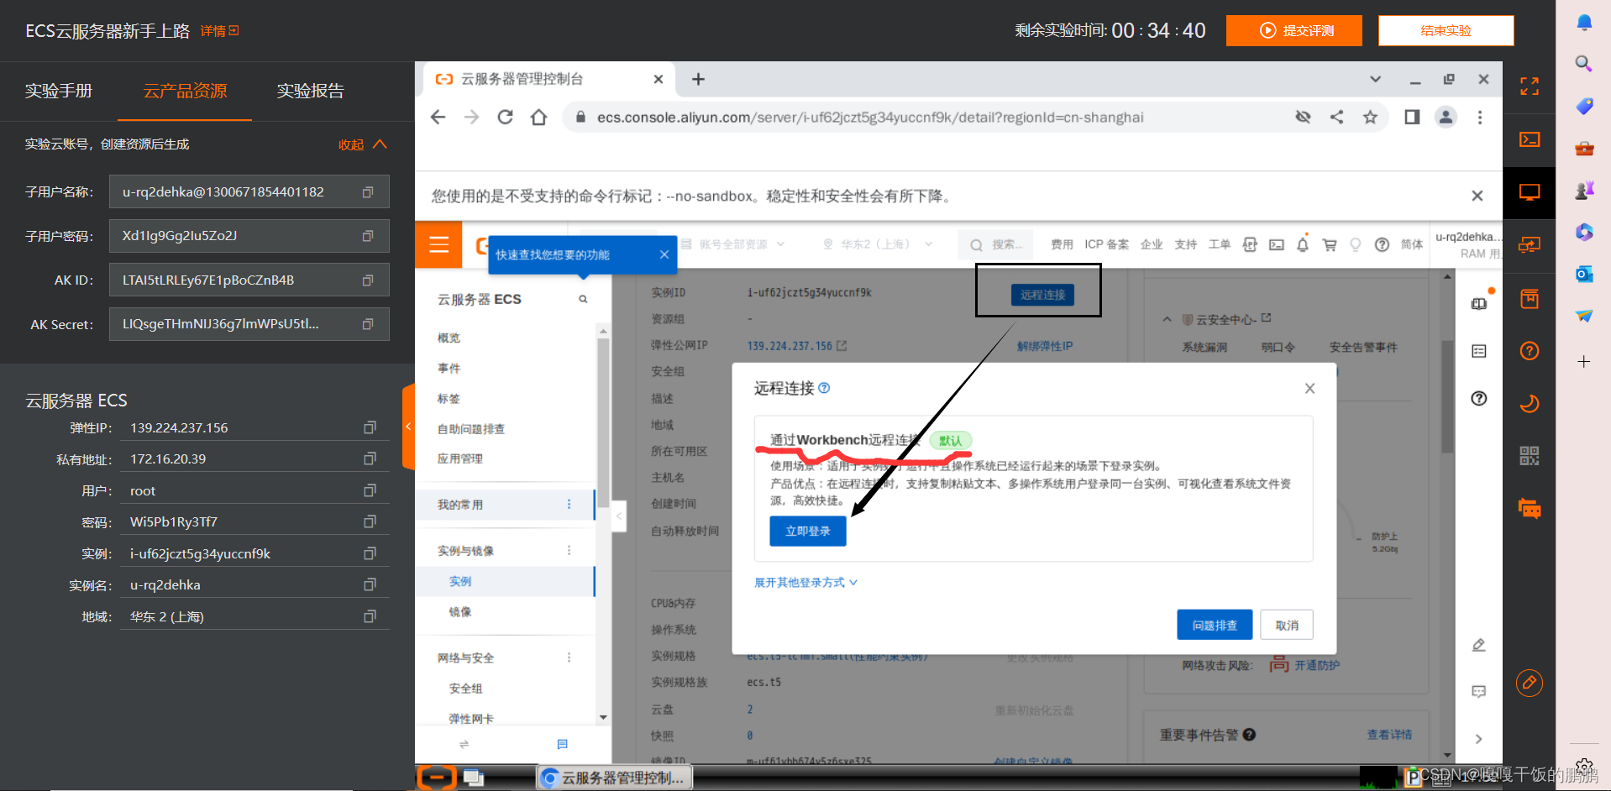
Task: Switch to the 实验报告 tab
Action: [x=311, y=91]
